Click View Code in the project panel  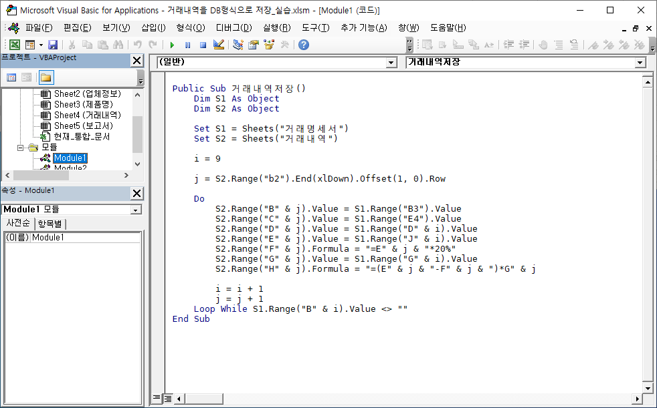[11, 77]
